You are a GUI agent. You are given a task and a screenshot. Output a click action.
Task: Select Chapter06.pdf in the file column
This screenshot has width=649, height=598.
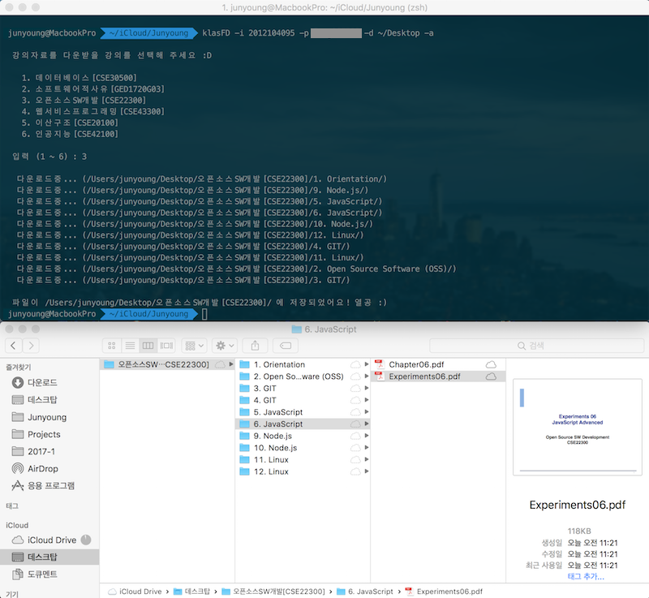click(x=418, y=364)
